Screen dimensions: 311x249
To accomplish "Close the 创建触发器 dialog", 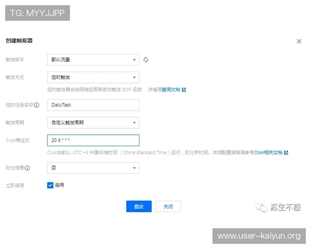I will click(x=299, y=41).
